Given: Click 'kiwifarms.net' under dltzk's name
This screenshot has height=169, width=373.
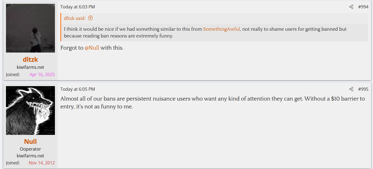Looking at the screenshot, I should pos(30,67).
